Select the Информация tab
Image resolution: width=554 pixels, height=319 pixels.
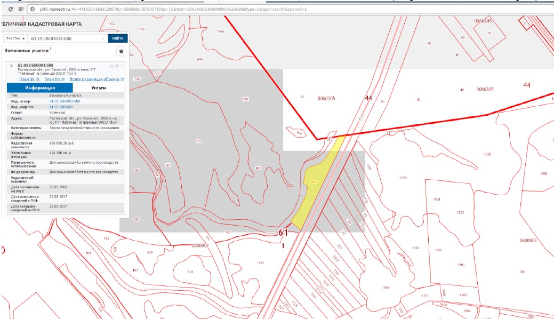[39, 88]
